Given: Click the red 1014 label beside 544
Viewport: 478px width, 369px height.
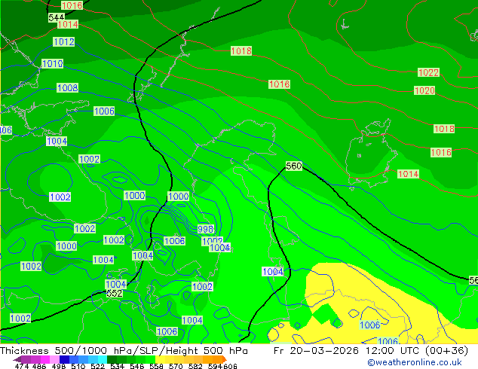Looking at the screenshot, I should (68, 24).
